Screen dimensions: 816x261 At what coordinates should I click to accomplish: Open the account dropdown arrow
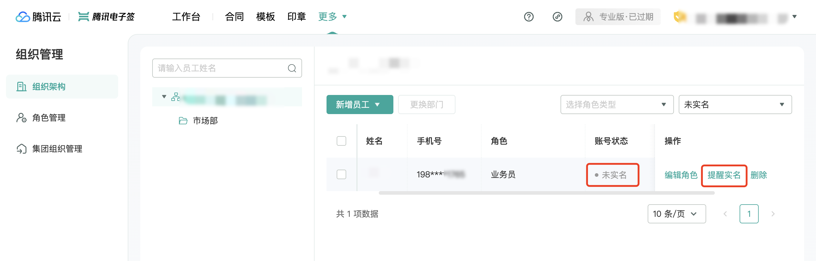point(795,17)
